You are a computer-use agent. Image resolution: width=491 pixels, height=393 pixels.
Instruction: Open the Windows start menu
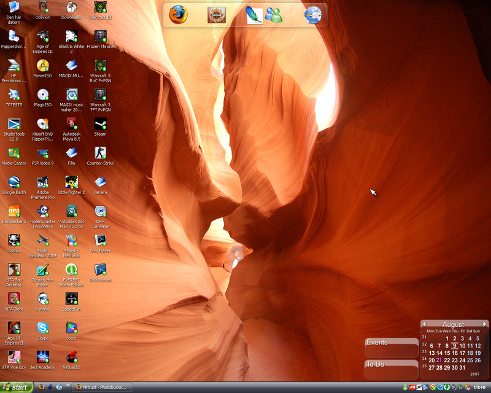17,387
